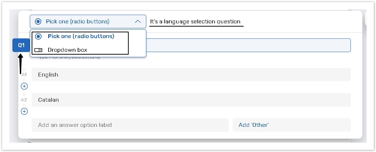Click the Dropdown box type icon in list
This screenshot has height=152, width=376.
(38, 50)
